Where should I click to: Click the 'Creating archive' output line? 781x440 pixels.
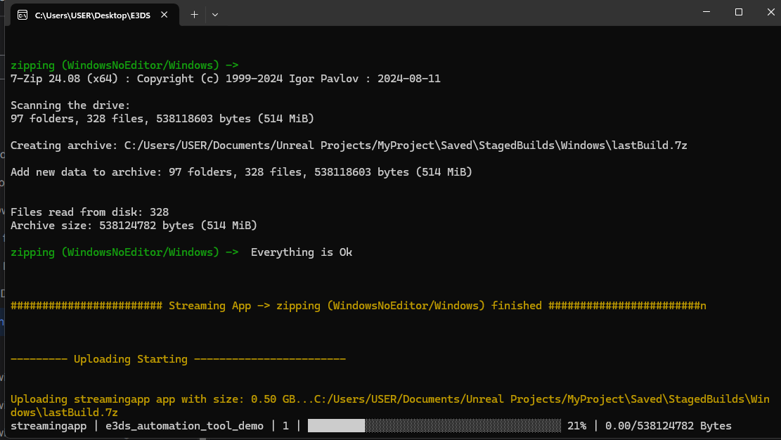tap(349, 145)
